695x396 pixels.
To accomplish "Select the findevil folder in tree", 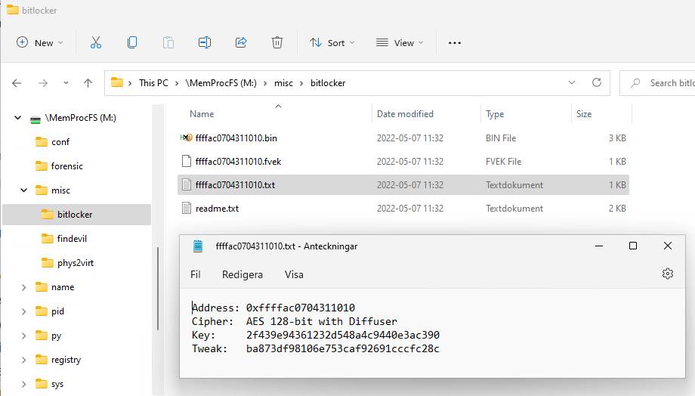I will (x=72, y=239).
